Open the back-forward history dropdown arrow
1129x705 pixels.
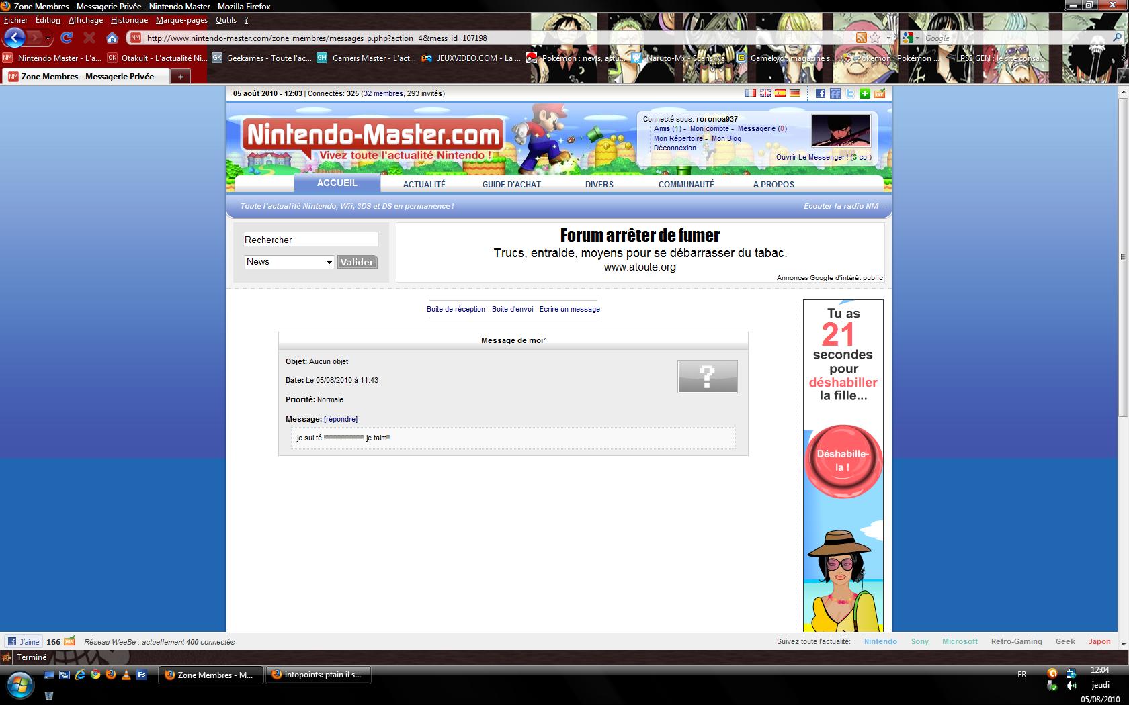[x=48, y=38]
